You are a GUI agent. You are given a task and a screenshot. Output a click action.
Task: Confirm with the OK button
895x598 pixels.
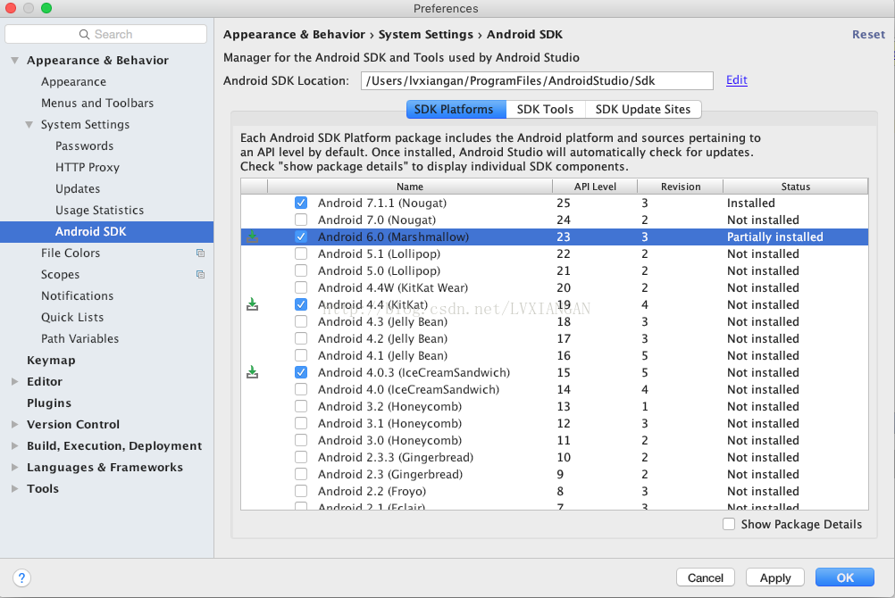pyautogui.click(x=845, y=577)
